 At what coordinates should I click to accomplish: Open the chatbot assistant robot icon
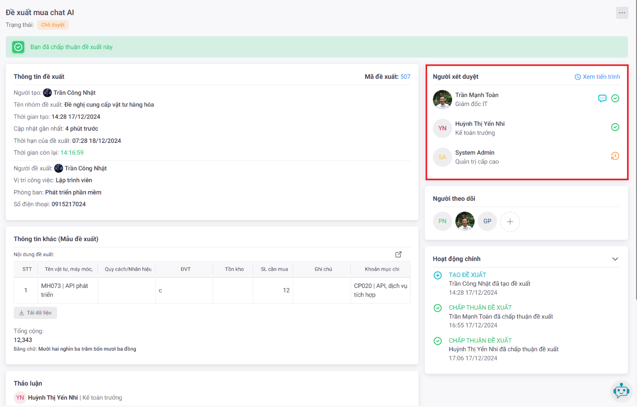[621, 391]
